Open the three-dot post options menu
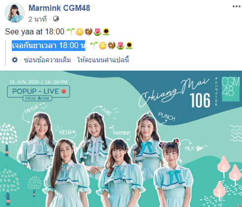242x207 pixels. point(236,6)
